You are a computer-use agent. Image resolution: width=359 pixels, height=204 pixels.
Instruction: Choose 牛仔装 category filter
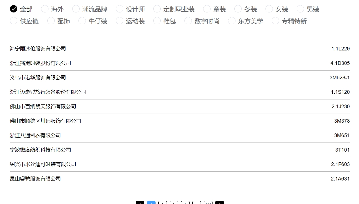[93, 21]
